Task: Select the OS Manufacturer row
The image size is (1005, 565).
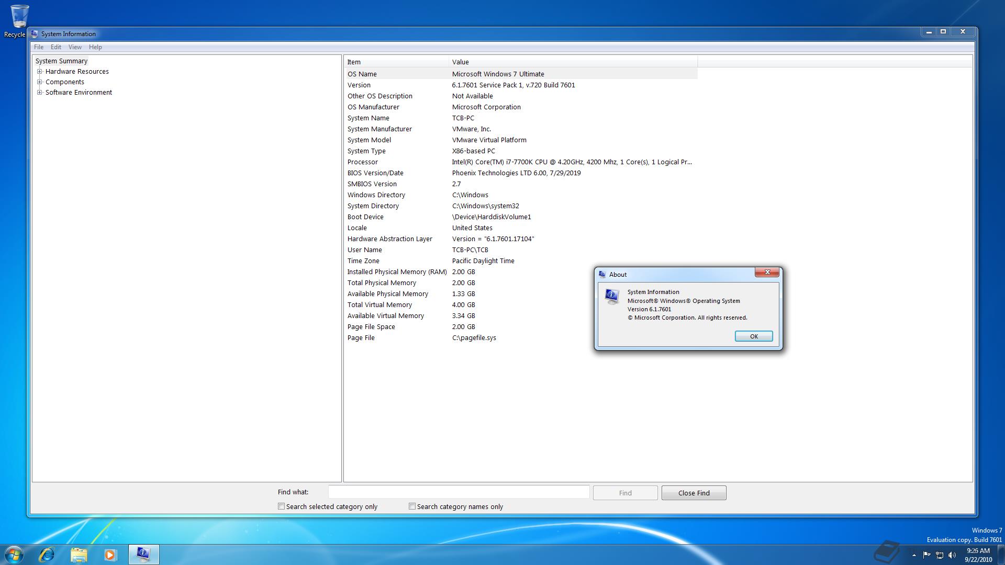Action: point(521,107)
